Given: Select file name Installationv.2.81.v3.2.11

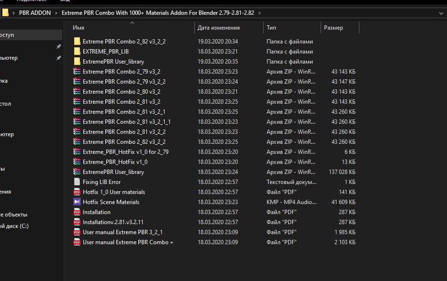Looking at the screenshot, I should point(113,222).
